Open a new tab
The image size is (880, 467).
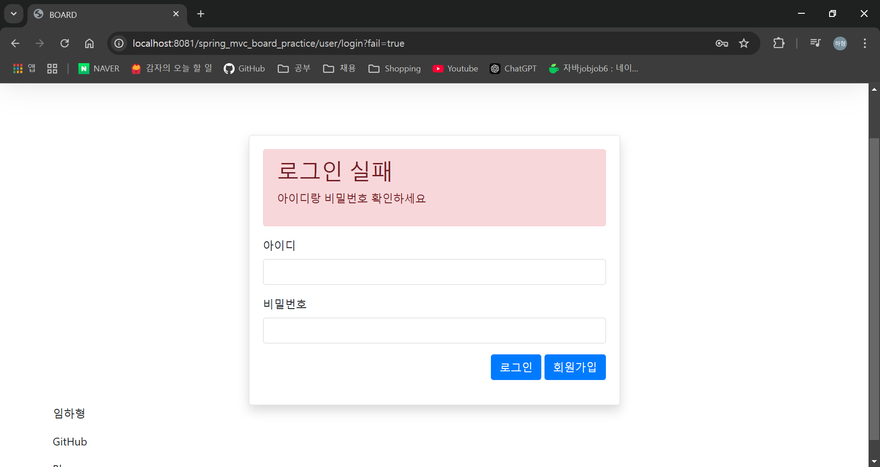[x=201, y=14]
